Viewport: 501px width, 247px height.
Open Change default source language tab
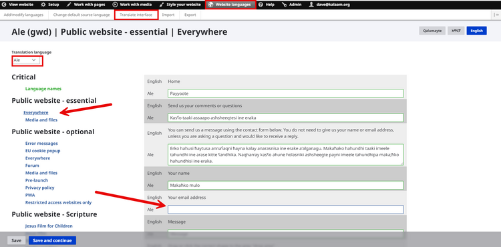81,15
